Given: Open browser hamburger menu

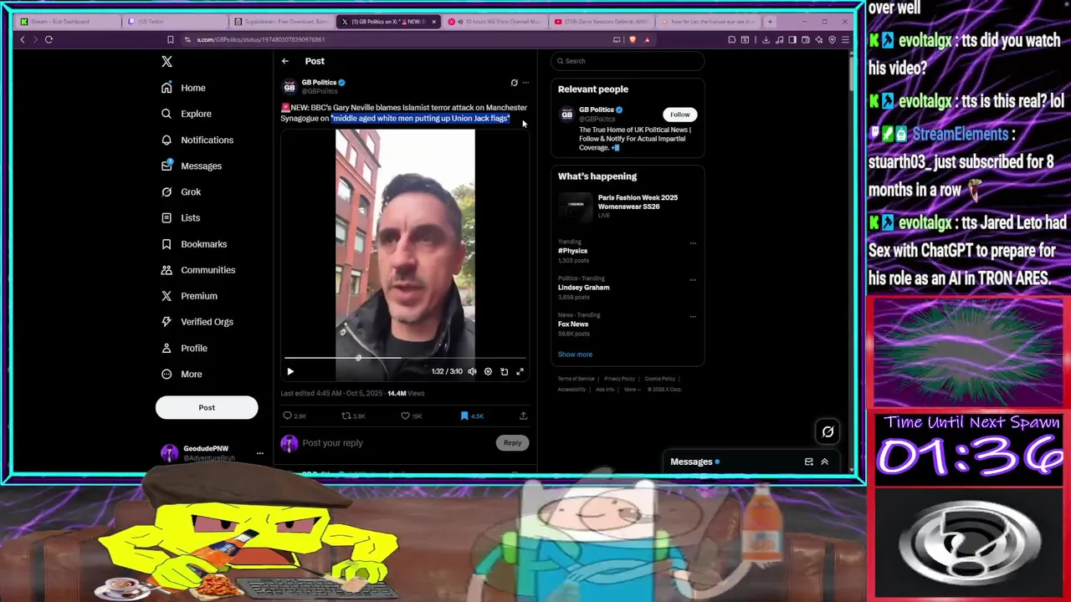Looking at the screenshot, I should pyautogui.click(x=845, y=39).
